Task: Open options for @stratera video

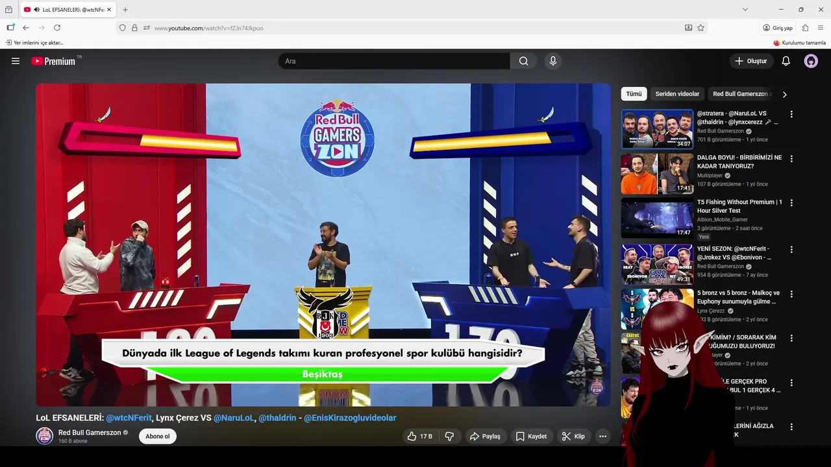Action: coord(791,114)
